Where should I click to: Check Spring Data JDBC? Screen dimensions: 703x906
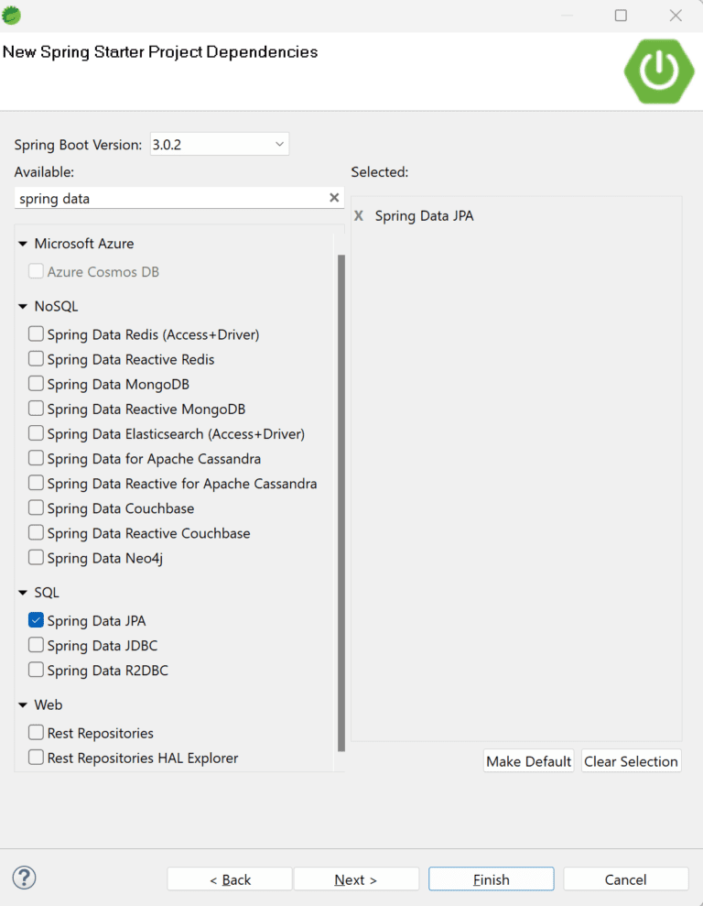coord(35,645)
